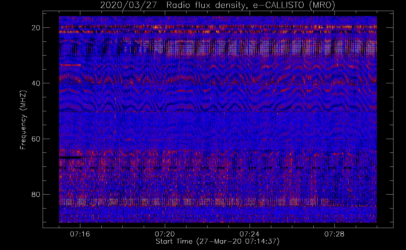Click the plot title '2020/03/27 Radio flux density'
The width and height of the screenshot is (406, 250).
point(218,5)
